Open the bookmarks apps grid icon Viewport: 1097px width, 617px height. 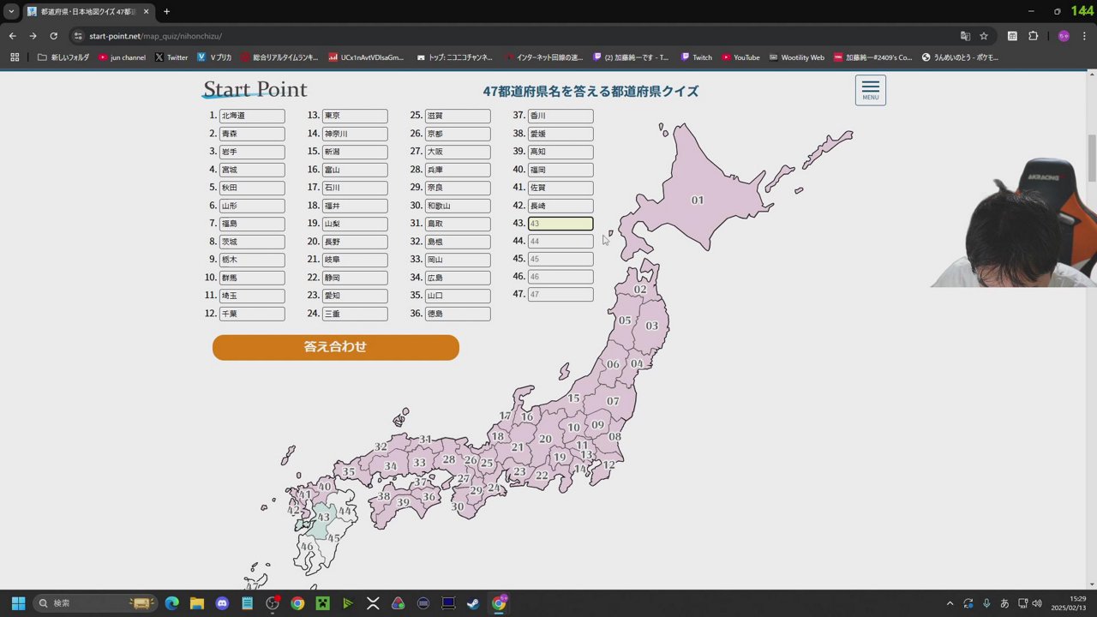[x=15, y=57]
